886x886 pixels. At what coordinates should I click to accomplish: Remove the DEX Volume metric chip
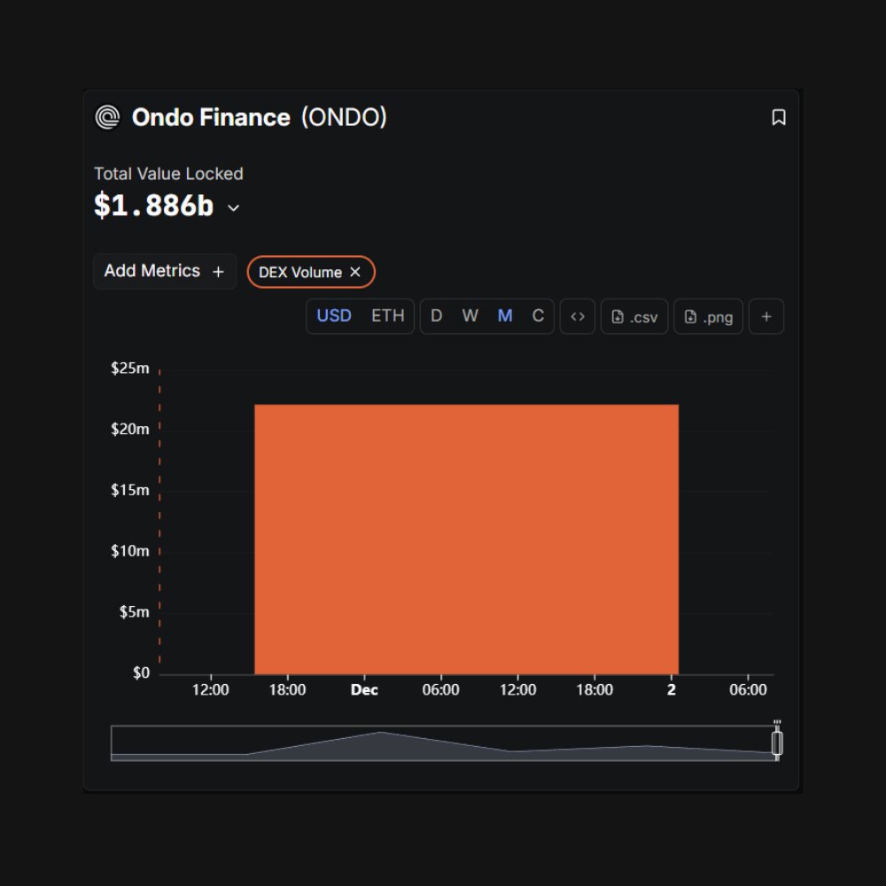(355, 272)
